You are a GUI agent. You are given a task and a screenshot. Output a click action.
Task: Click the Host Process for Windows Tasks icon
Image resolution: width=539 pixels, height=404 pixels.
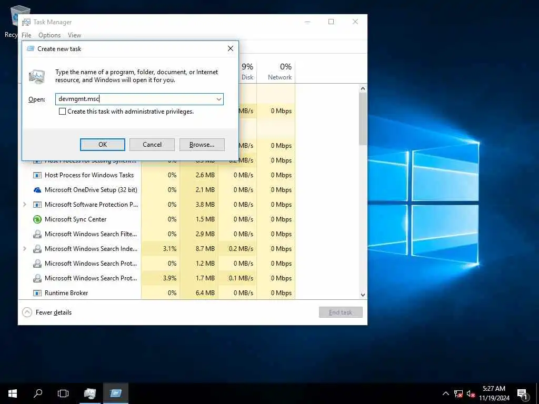click(x=37, y=175)
